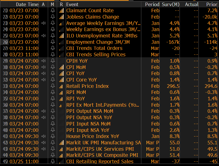Click the R column header
Screen dimensions: 219x166
click(x=61, y=5)
